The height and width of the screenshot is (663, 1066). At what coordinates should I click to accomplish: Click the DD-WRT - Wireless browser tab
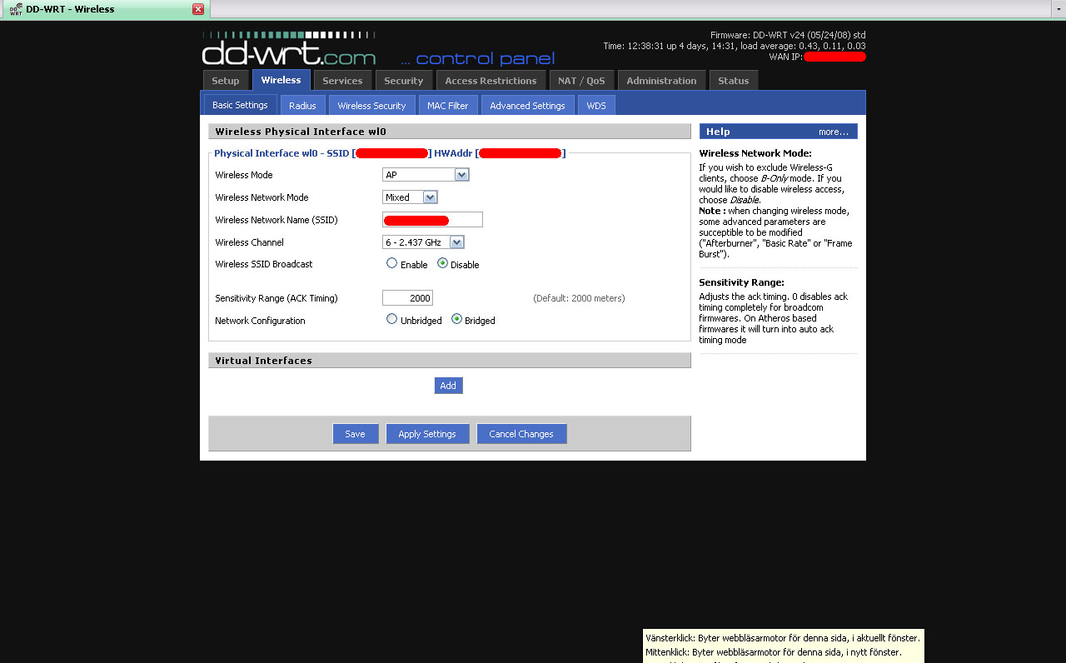[105, 9]
